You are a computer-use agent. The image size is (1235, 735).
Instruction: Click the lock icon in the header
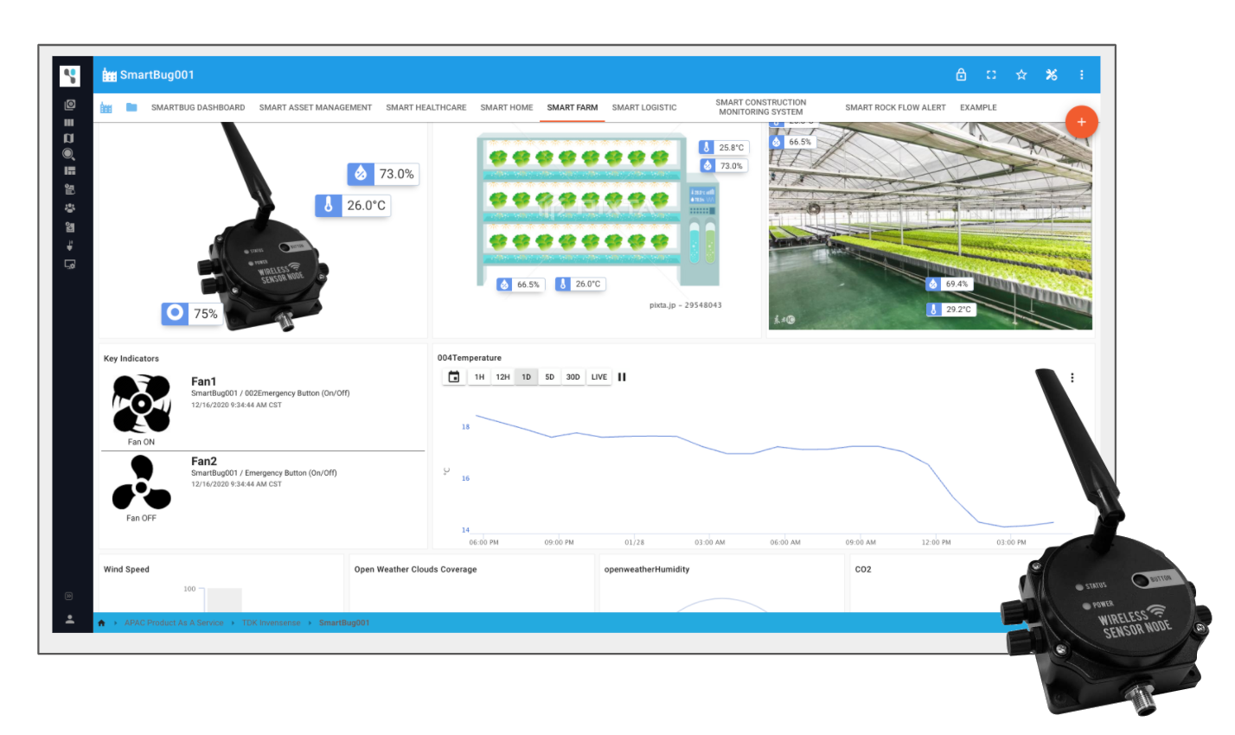pos(961,75)
